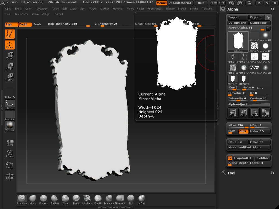Screen dimensions: 279x209
Task: Choose the Move brush in the bottom shelf
Action: 33,200
